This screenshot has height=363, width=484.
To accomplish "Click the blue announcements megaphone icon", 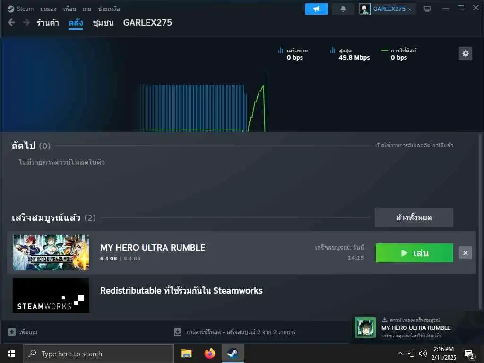I will pos(316,9).
